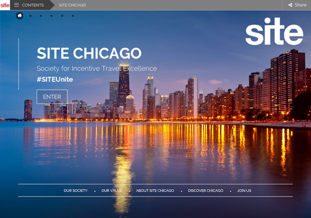This screenshot has width=311, height=218.
Task: Click the red site logo in the top bar
Action: 5,5
